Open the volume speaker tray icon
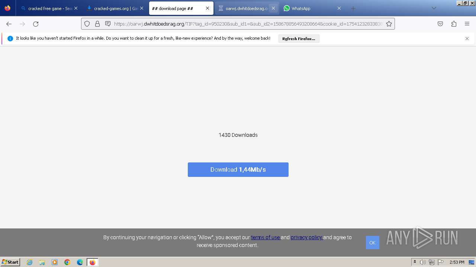Viewport: 476px width, 267px height. coord(423,262)
